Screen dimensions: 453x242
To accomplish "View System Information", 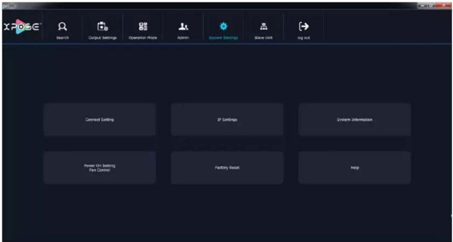I will point(355,119).
